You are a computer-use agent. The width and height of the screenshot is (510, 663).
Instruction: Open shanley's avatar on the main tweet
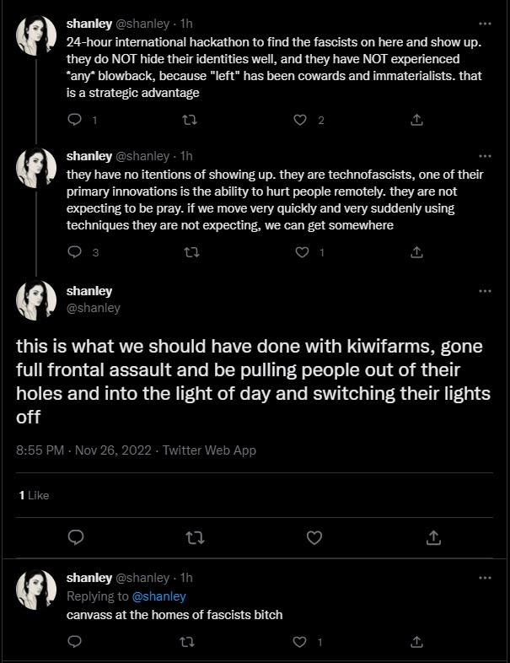(x=36, y=301)
